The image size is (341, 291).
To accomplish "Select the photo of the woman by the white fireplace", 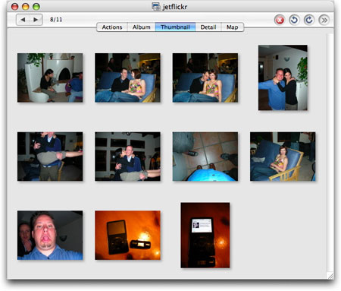I will tap(50, 77).
